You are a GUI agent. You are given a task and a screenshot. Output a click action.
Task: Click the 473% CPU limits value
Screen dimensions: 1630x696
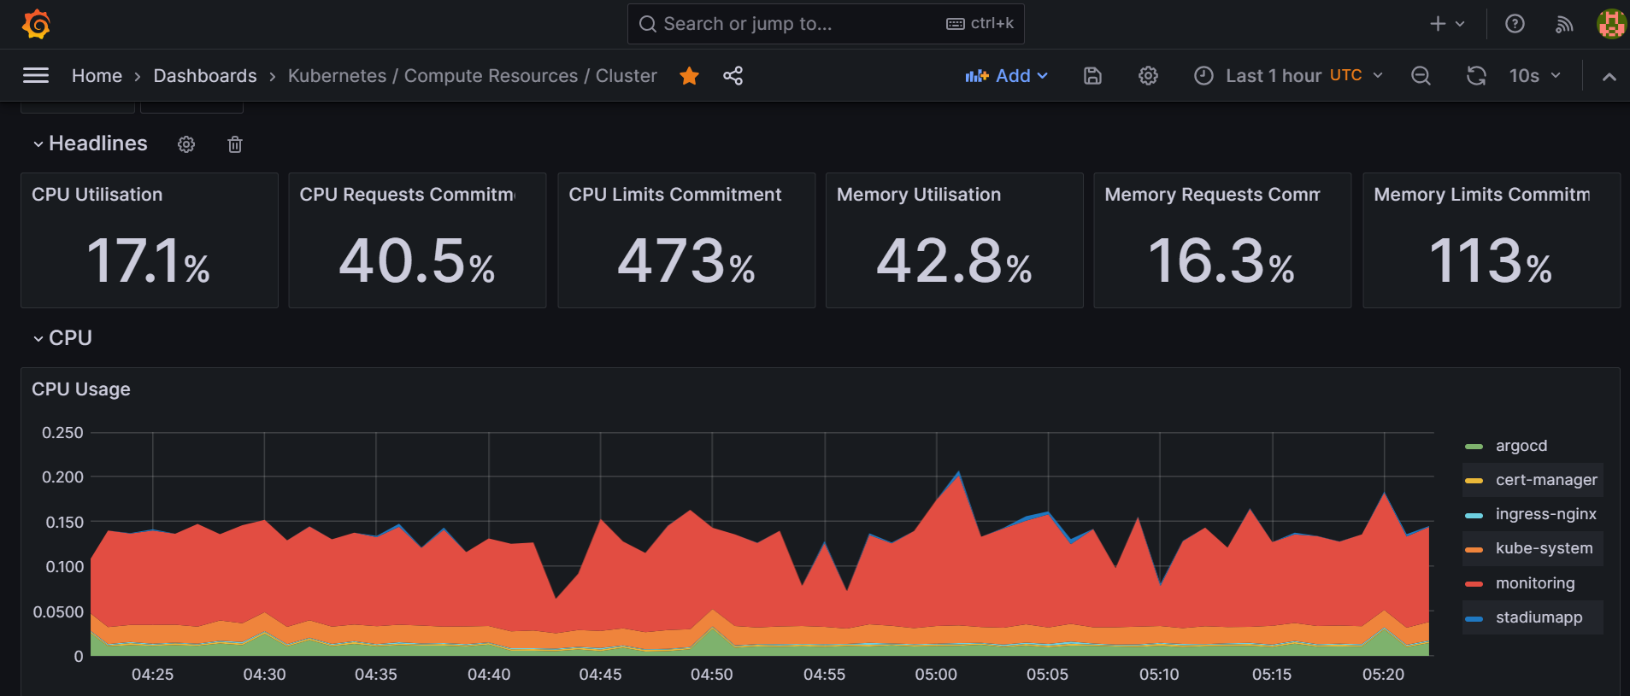[x=686, y=260]
